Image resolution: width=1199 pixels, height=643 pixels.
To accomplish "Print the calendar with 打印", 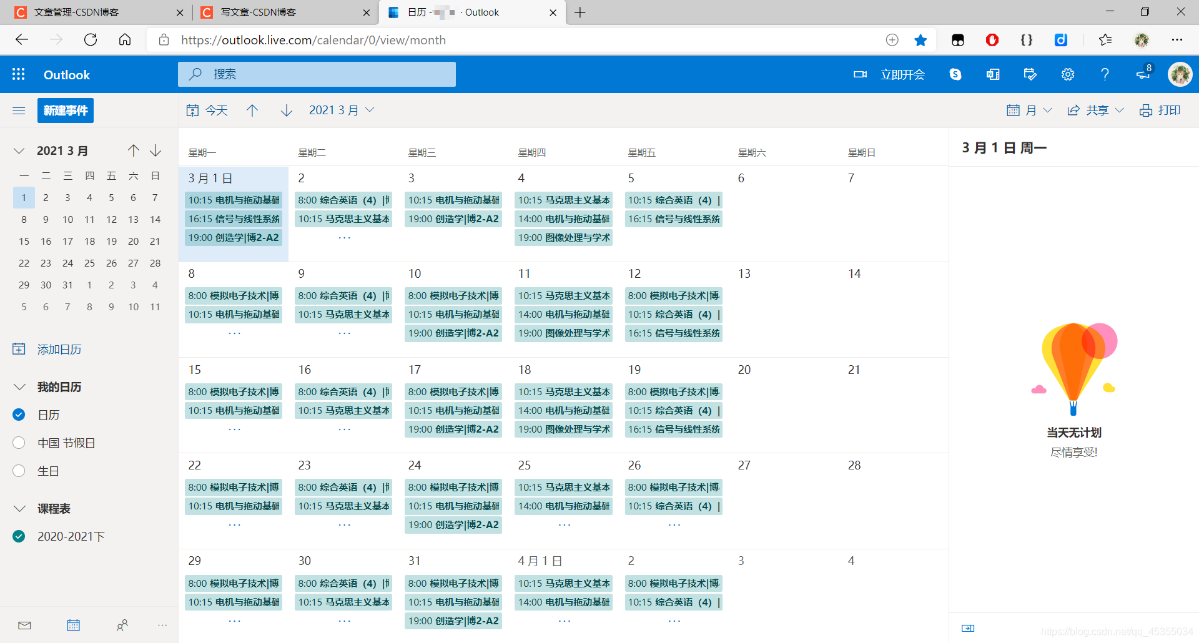I will tap(1160, 110).
